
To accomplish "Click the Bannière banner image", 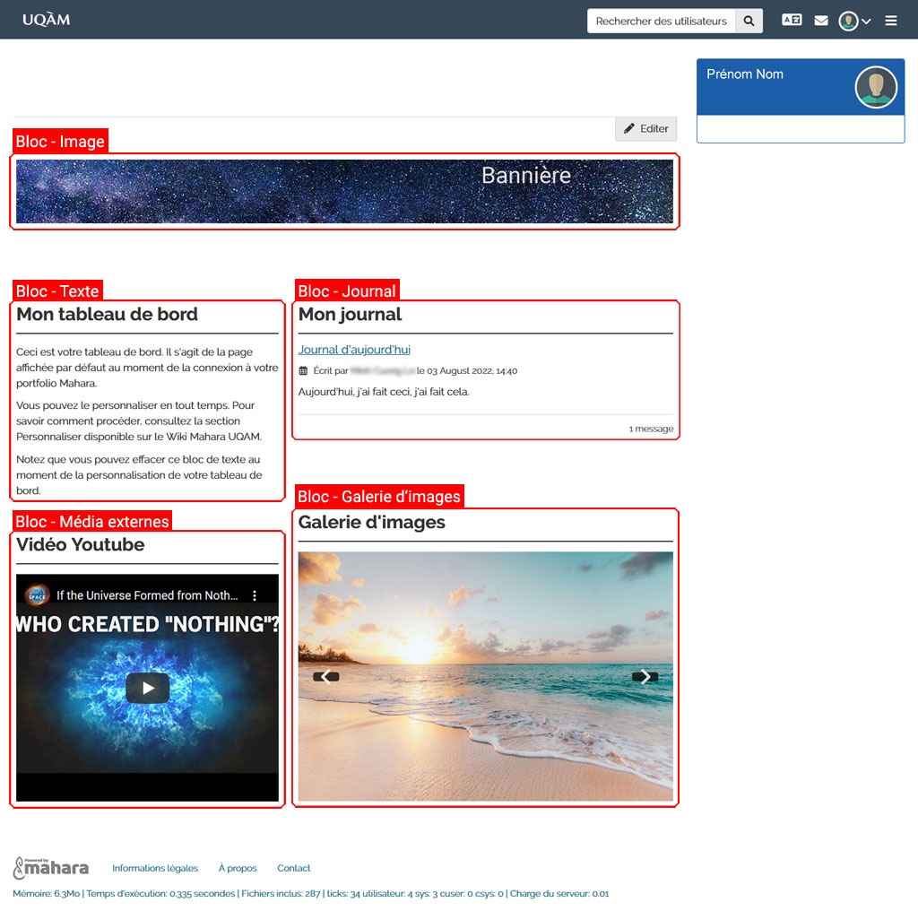I will [344, 192].
